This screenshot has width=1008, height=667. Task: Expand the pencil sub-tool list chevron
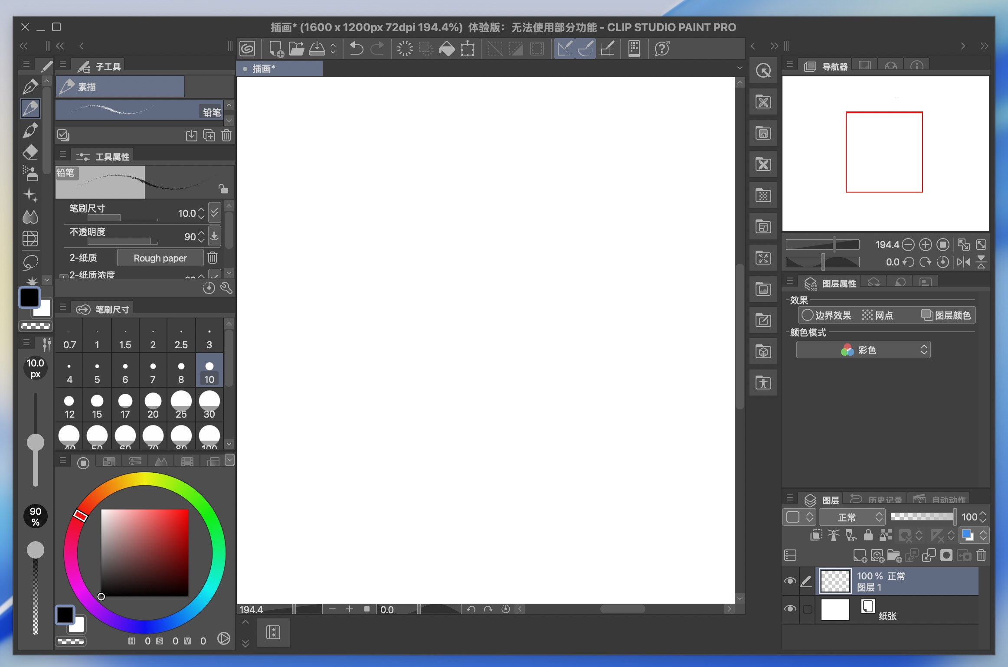(229, 120)
